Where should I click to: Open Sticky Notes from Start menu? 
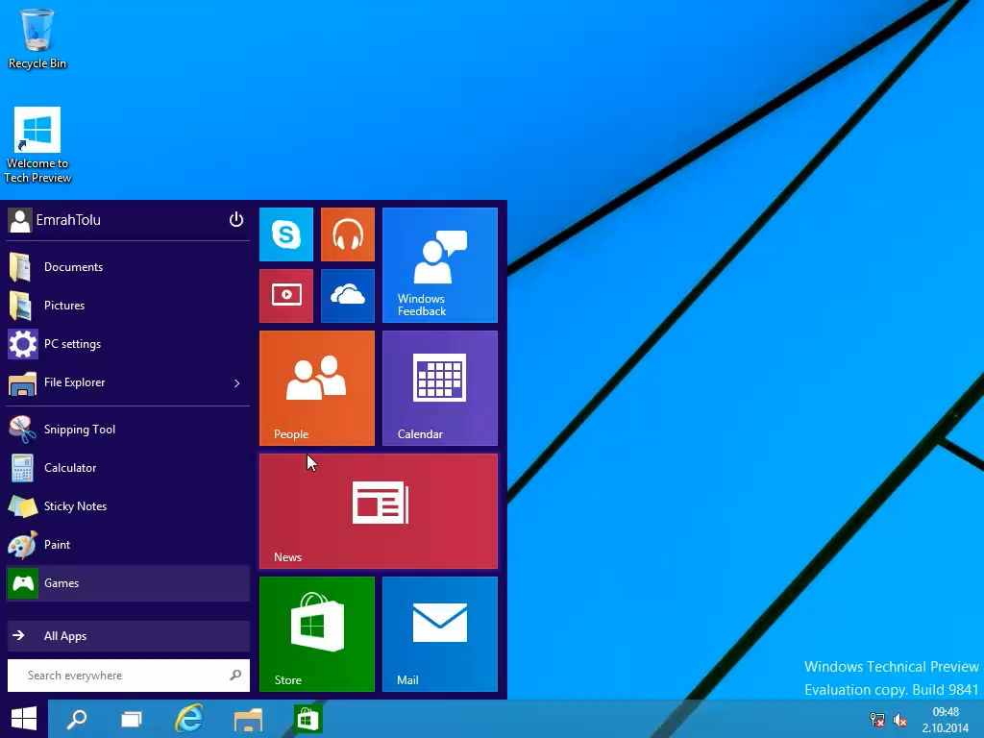coord(128,506)
